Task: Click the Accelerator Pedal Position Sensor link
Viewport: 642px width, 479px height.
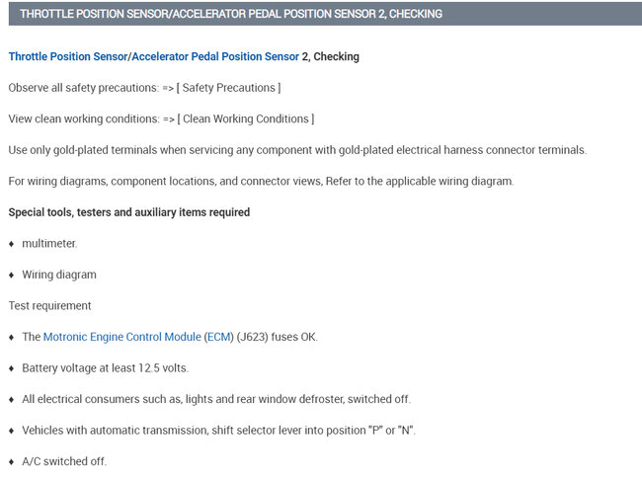Action: click(214, 56)
